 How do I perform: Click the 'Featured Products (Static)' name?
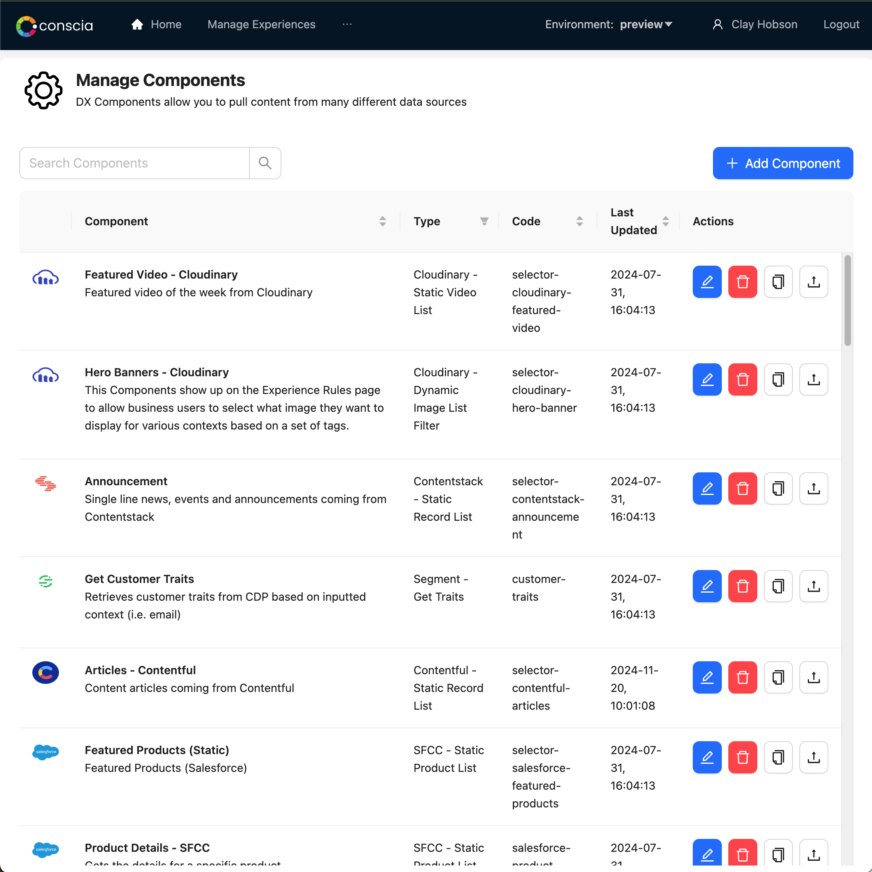[157, 750]
